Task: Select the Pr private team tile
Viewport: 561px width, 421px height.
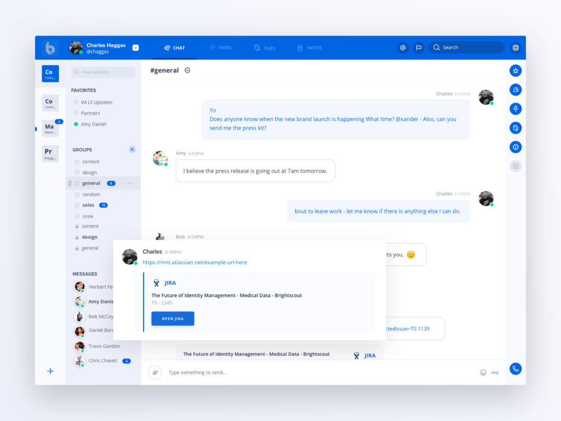Action: (x=50, y=153)
